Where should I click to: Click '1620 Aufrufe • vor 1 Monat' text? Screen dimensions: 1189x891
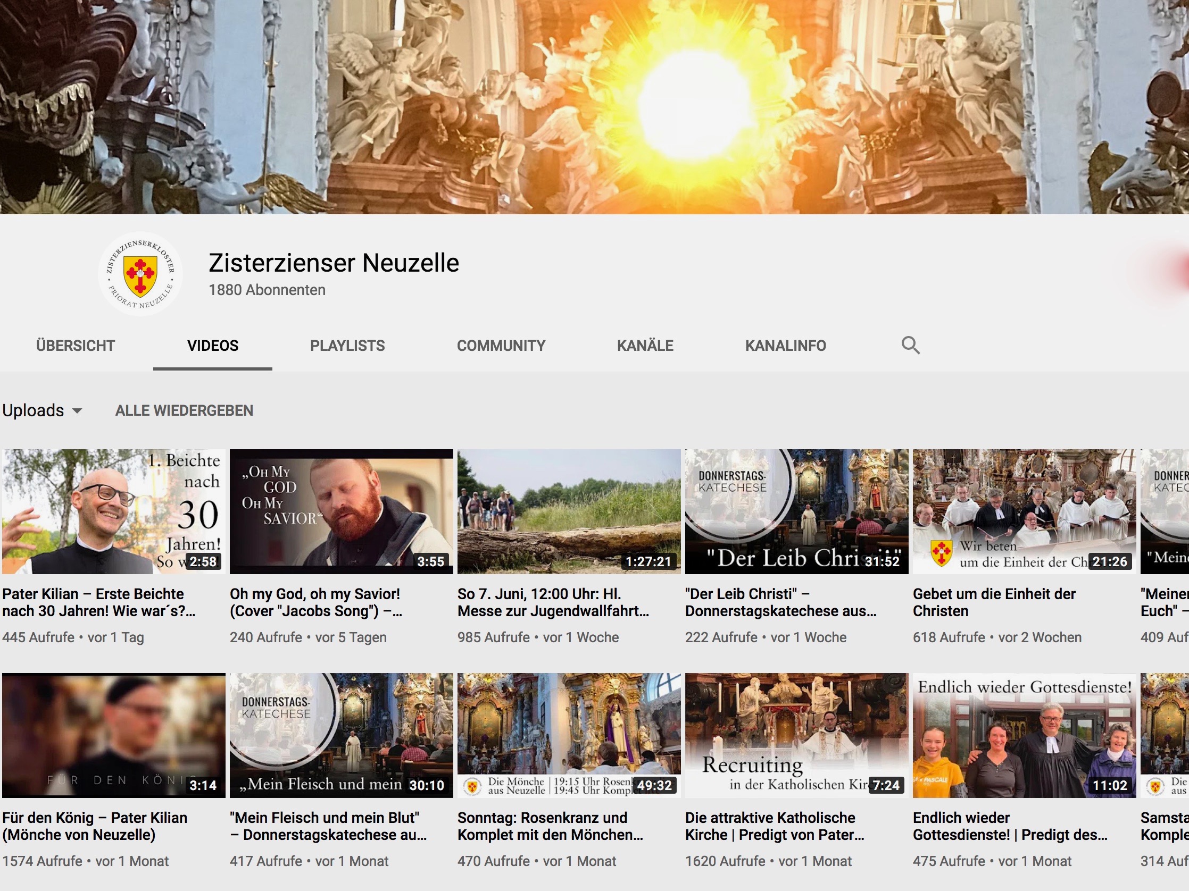769,861
